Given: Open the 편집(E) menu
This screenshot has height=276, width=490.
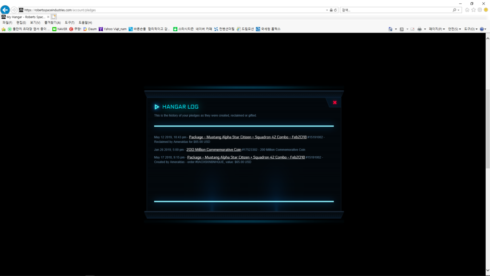Looking at the screenshot, I should tap(21, 23).
